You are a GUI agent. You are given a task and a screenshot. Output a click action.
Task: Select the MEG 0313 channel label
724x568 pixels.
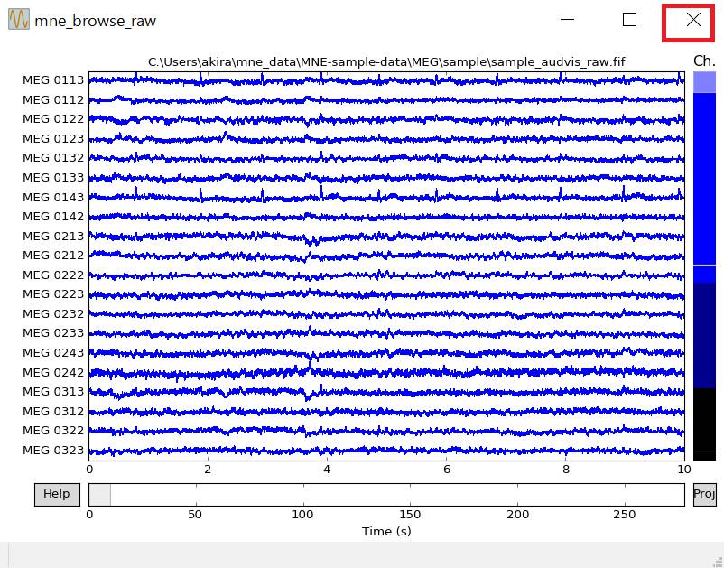click(x=53, y=391)
